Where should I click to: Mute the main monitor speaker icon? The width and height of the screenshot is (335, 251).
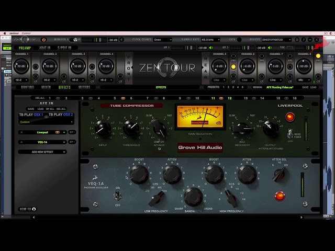pyautogui.click(x=121, y=40)
